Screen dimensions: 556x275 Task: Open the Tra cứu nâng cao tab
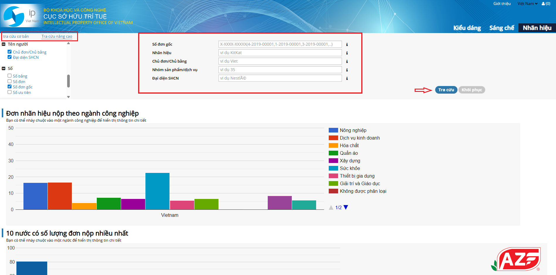coord(57,37)
